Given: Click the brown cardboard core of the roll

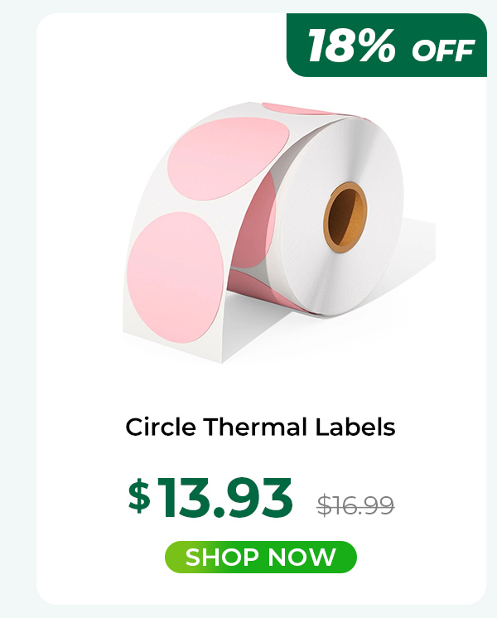Looking at the screenshot, I should 345,218.
